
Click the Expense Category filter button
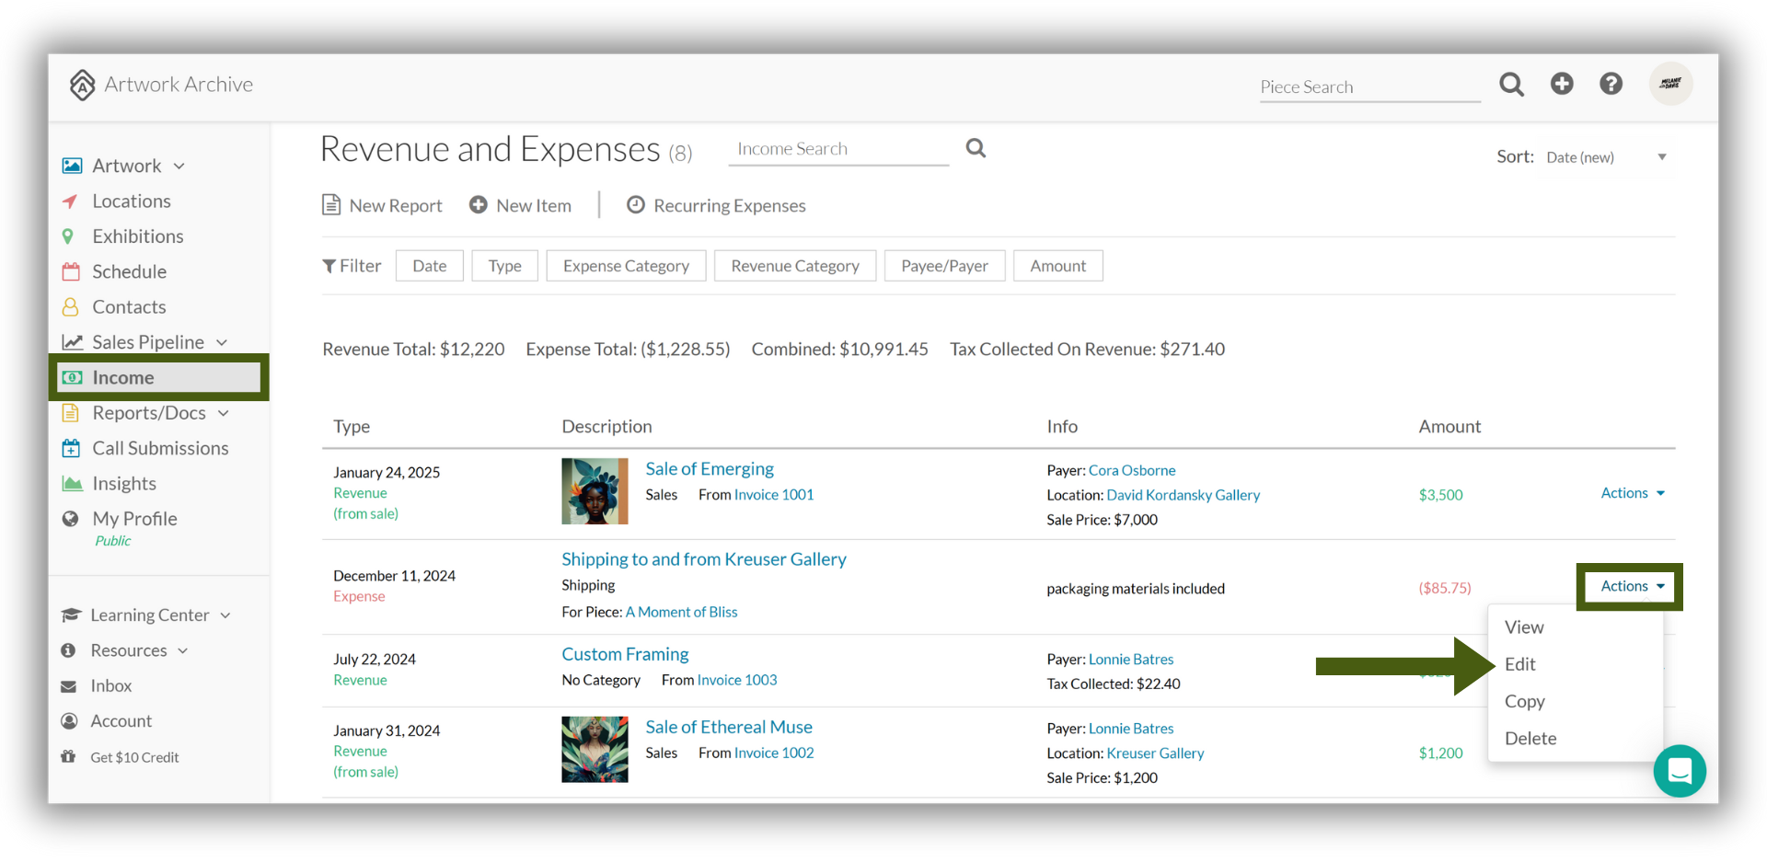click(626, 266)
